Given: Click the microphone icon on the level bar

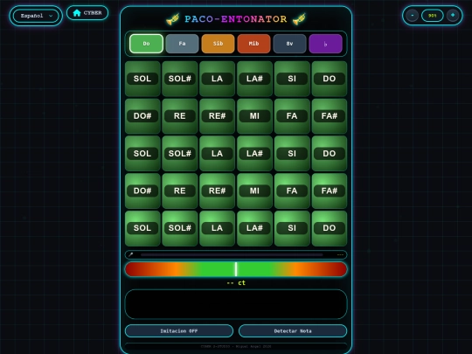Looking at the screenshot, I should pos(130,254).
